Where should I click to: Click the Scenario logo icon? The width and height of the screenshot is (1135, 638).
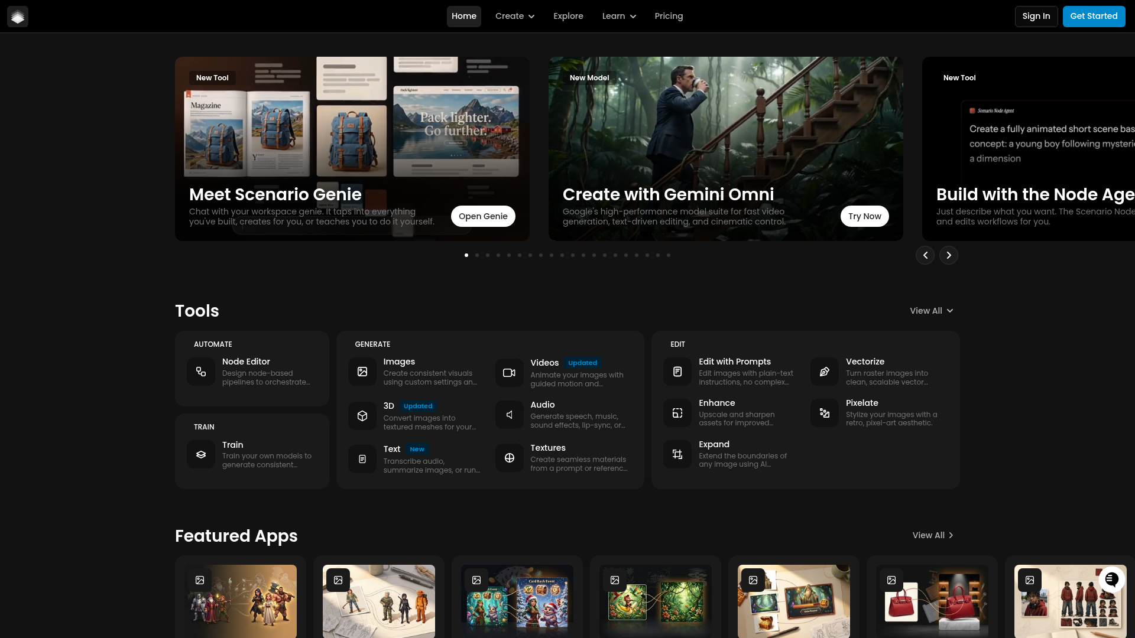pyautogui.click(x=18, y=17)
